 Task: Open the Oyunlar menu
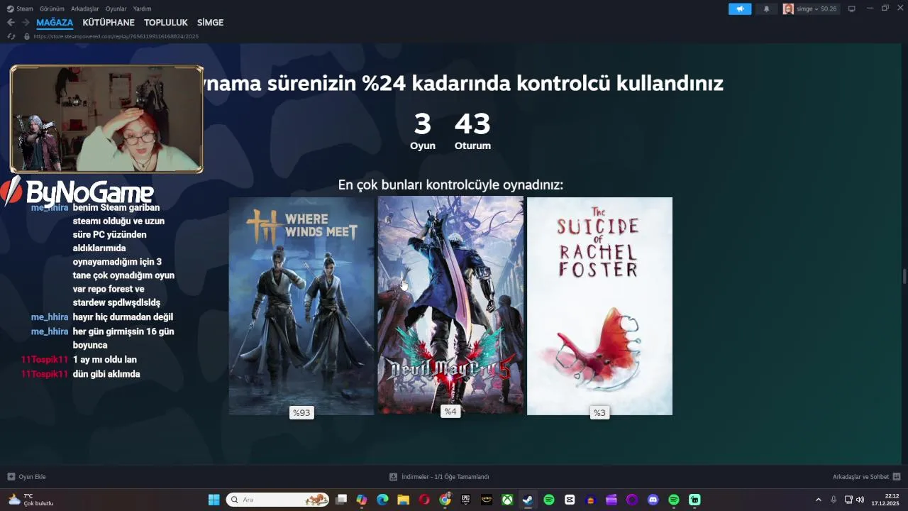pyautogui.click(x=116, y=9)
